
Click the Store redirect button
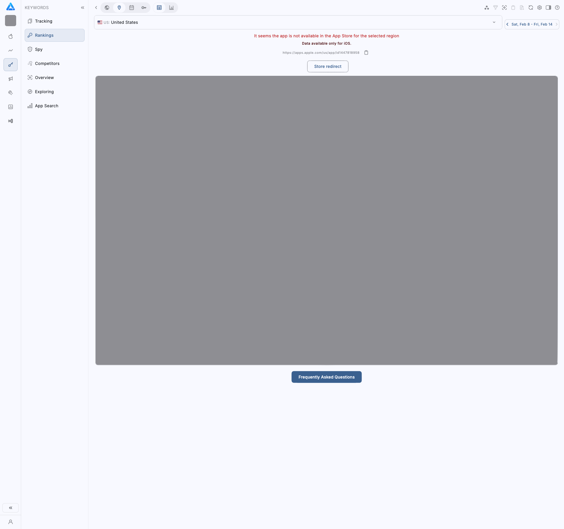point(328,66)
